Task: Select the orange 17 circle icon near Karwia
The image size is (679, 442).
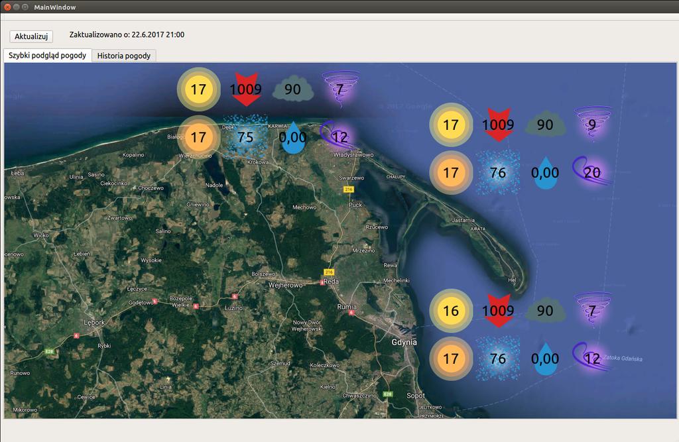Action: (199, 137)
